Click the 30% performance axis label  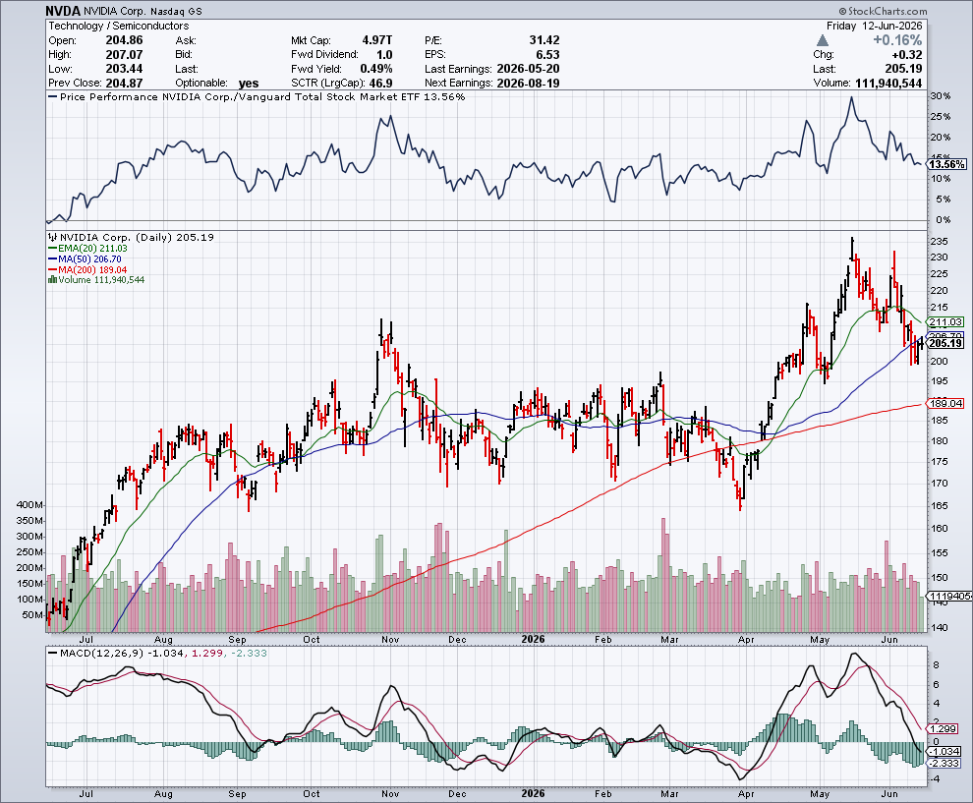tap(941, 96)
